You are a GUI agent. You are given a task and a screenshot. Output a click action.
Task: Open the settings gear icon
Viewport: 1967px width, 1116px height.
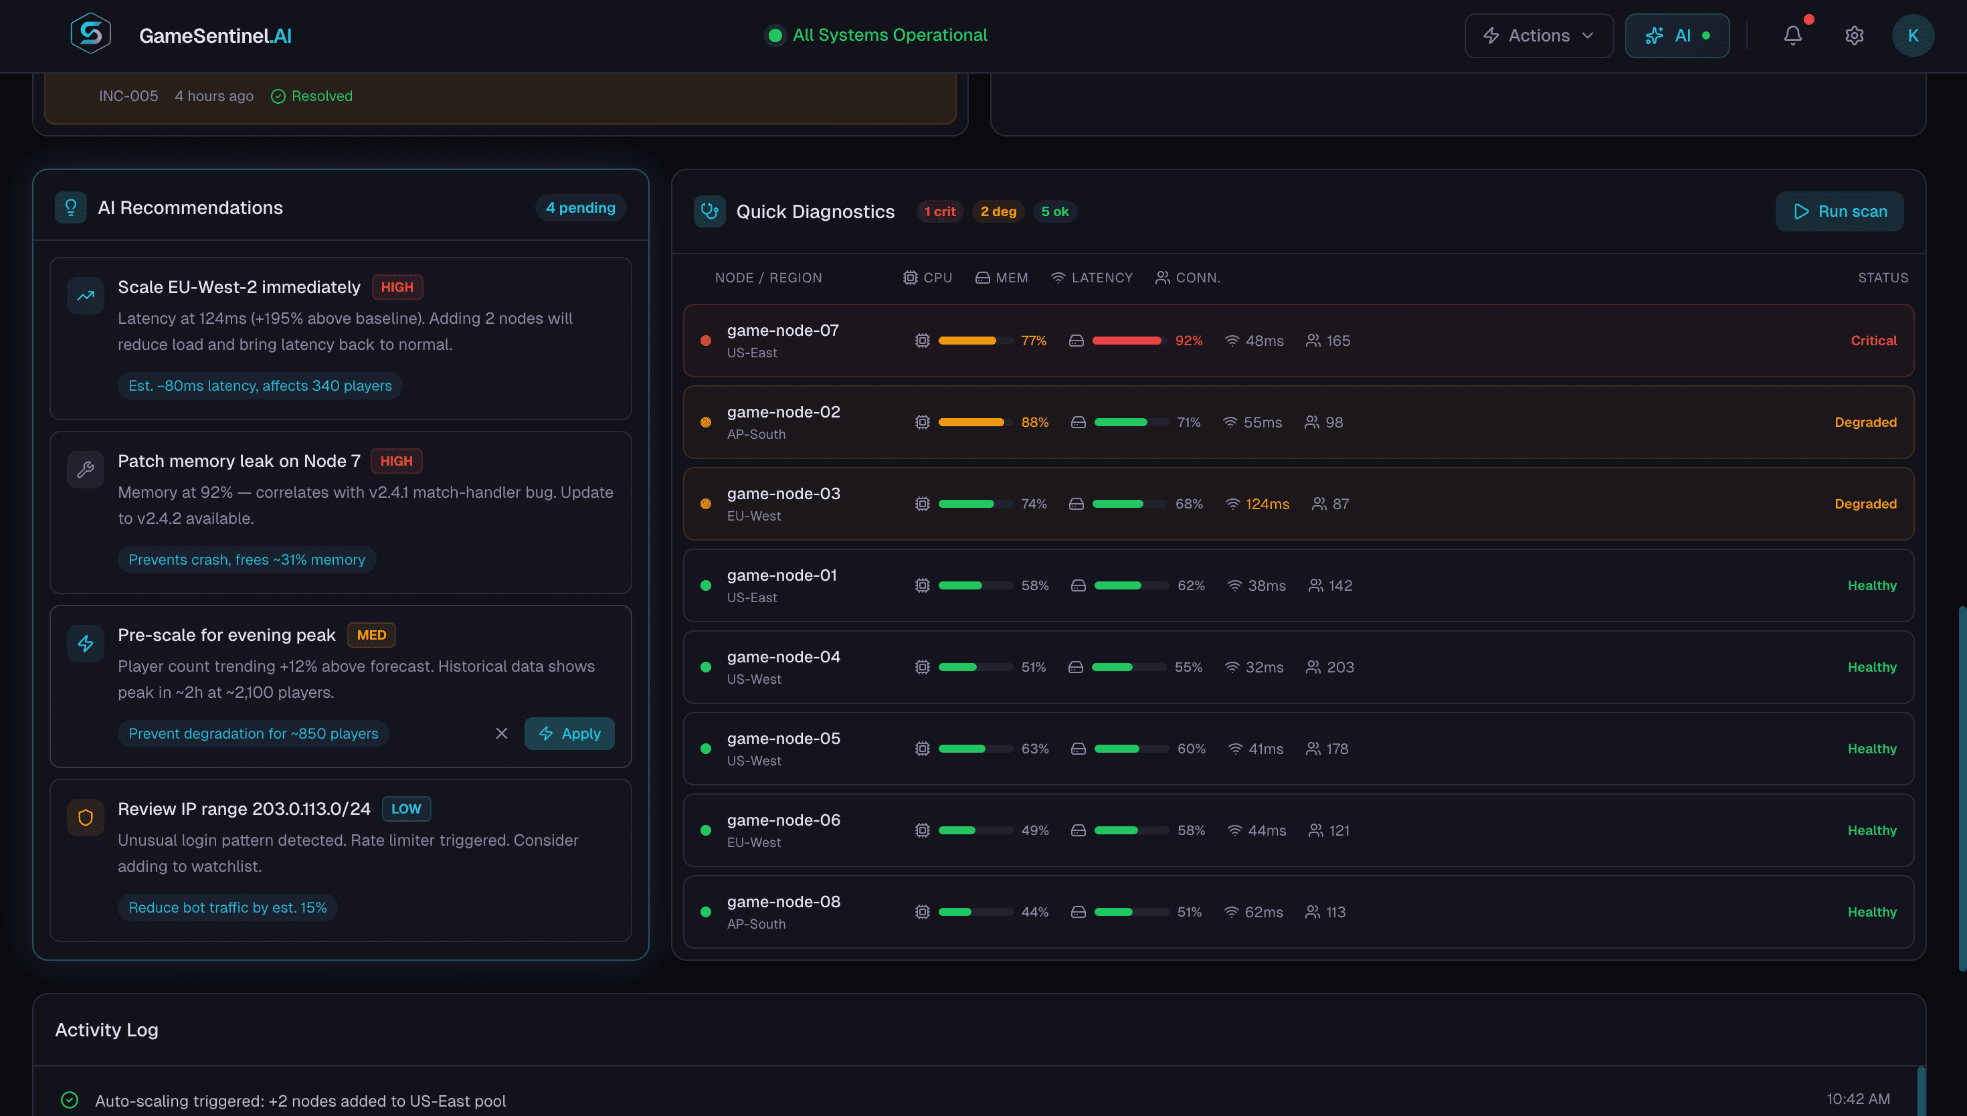(x=1853, y=35)
